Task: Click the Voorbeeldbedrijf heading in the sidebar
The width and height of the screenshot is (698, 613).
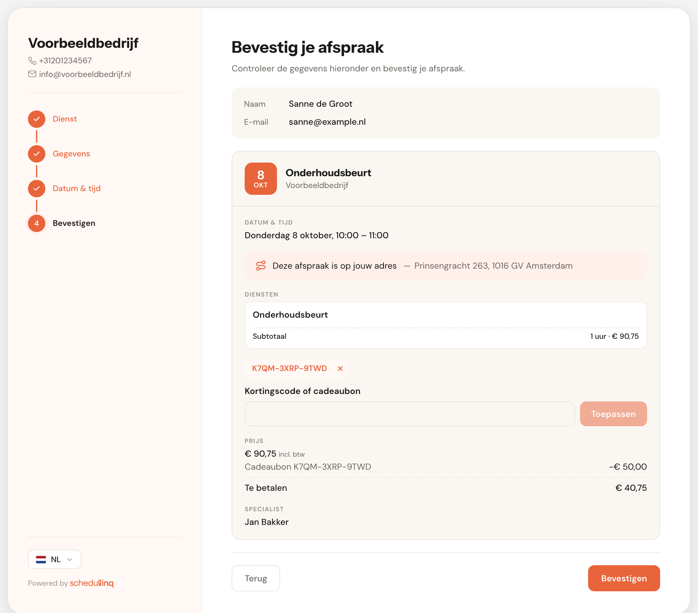Action: pos(83,43)
